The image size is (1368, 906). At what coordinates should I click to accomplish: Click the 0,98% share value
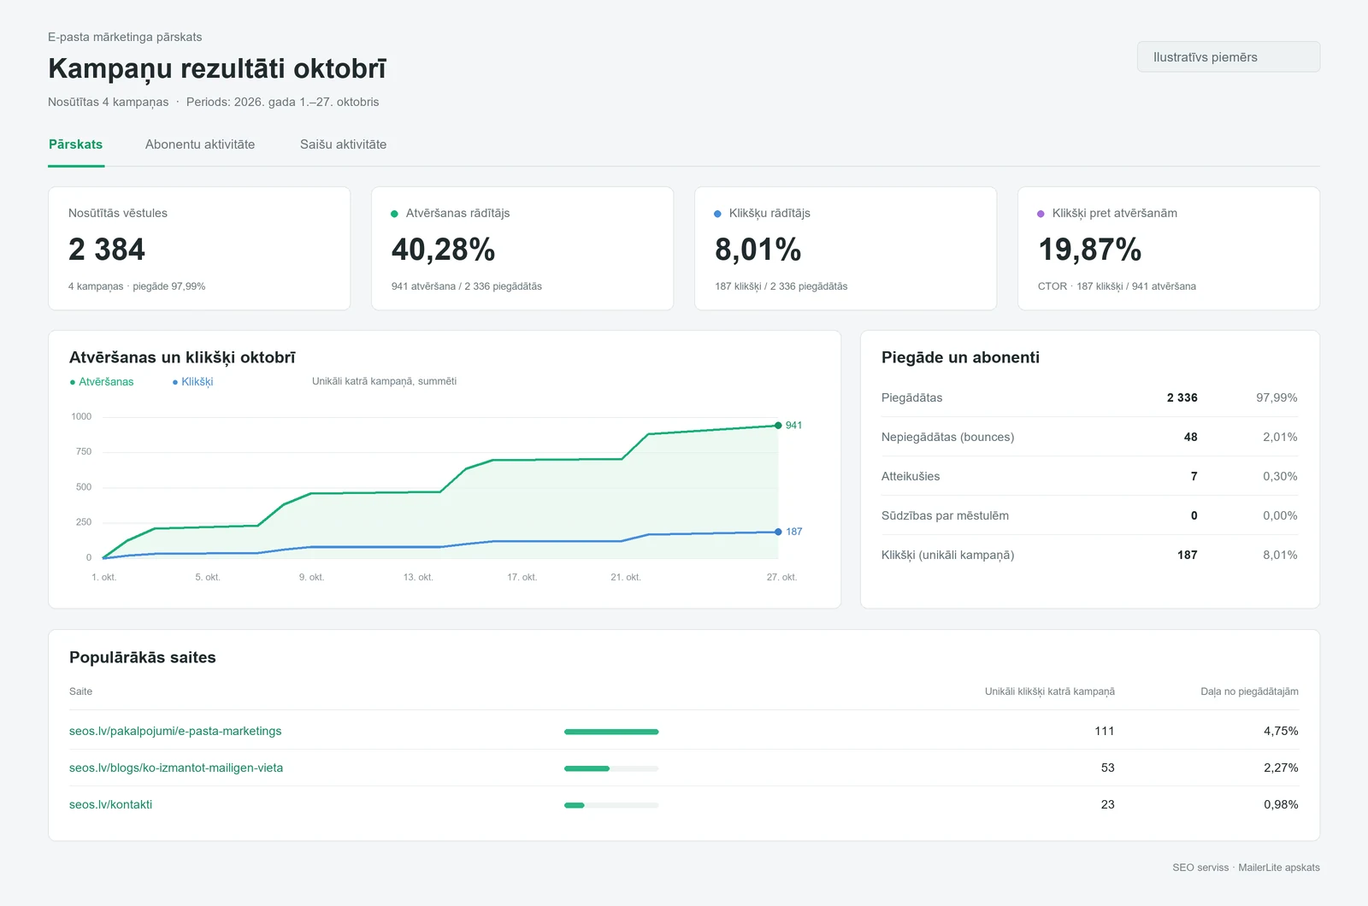tap(1281, 804)
